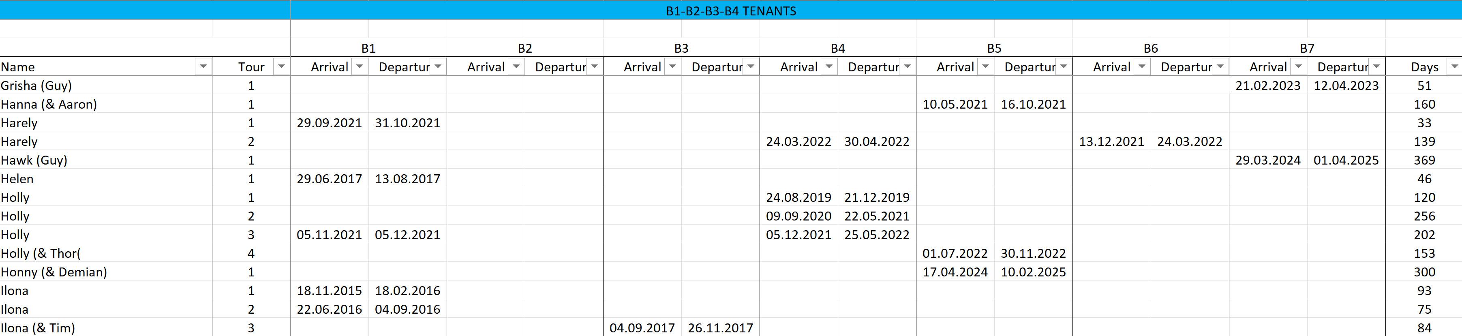Select the B1-B2-B3-B4 TENANTS title cell
This screenshot has height=336, width=1462.
pyautogui.click(x=730, y=11)
